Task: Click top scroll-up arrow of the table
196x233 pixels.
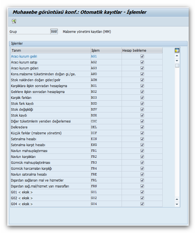Action: [177, 56]
